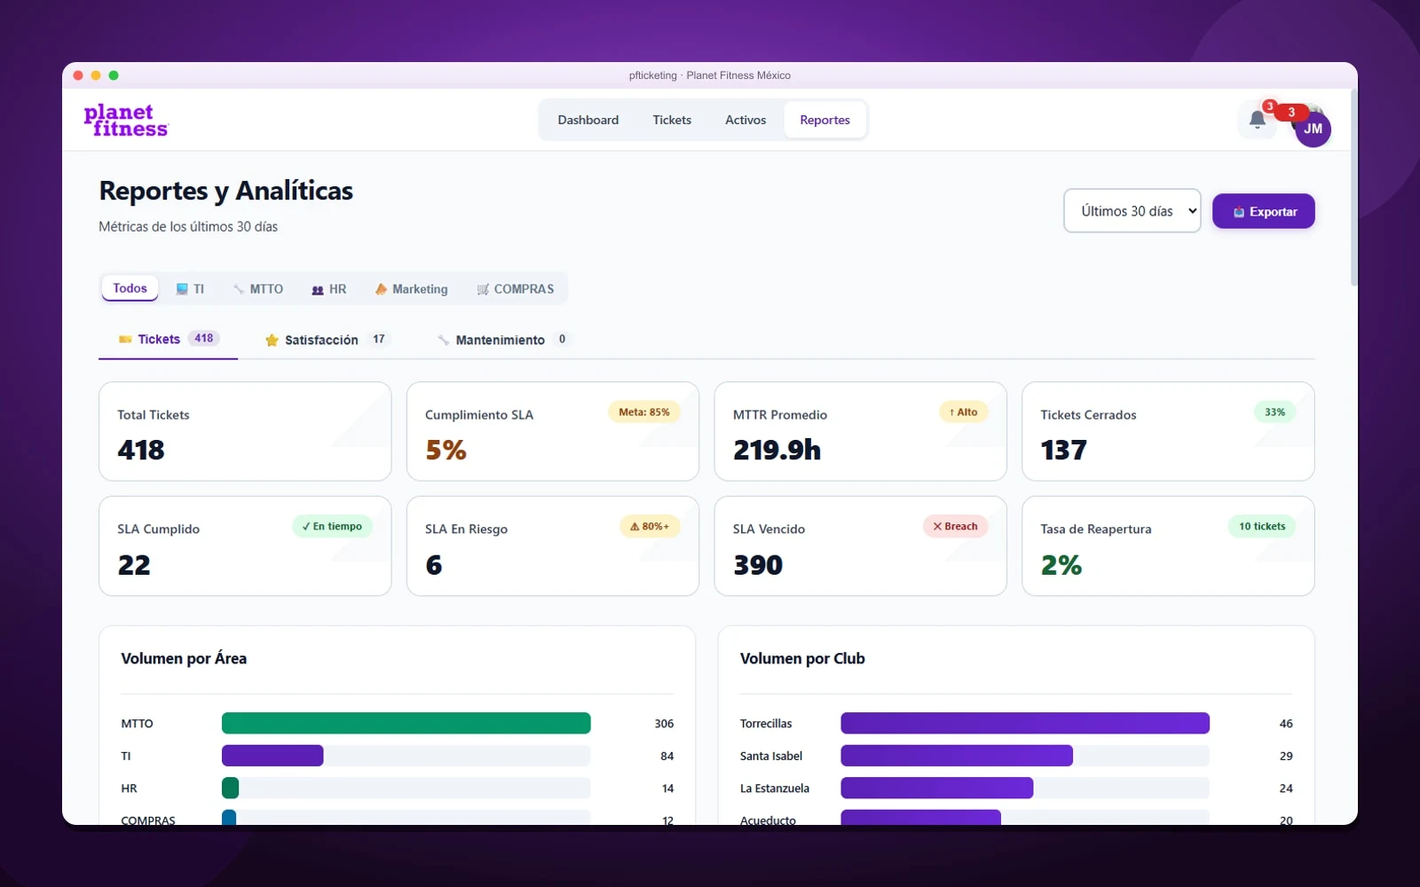This screenshot has height=887, width=1420.
Task: Filter reports by HR area
Action: coord(329,289)
